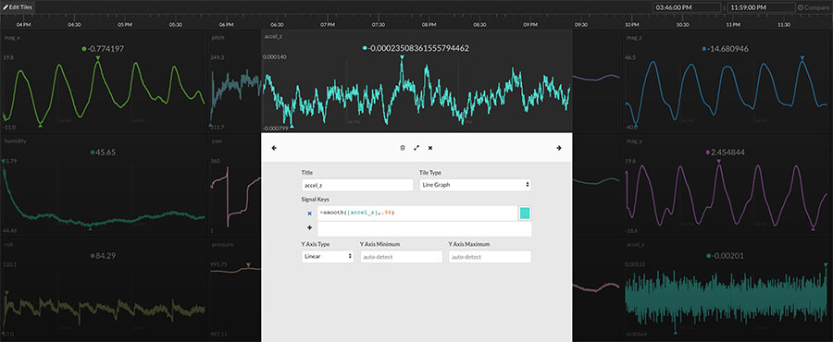
Task: Click the end time field 11:59:00 PM
Action: coord(761,7)
